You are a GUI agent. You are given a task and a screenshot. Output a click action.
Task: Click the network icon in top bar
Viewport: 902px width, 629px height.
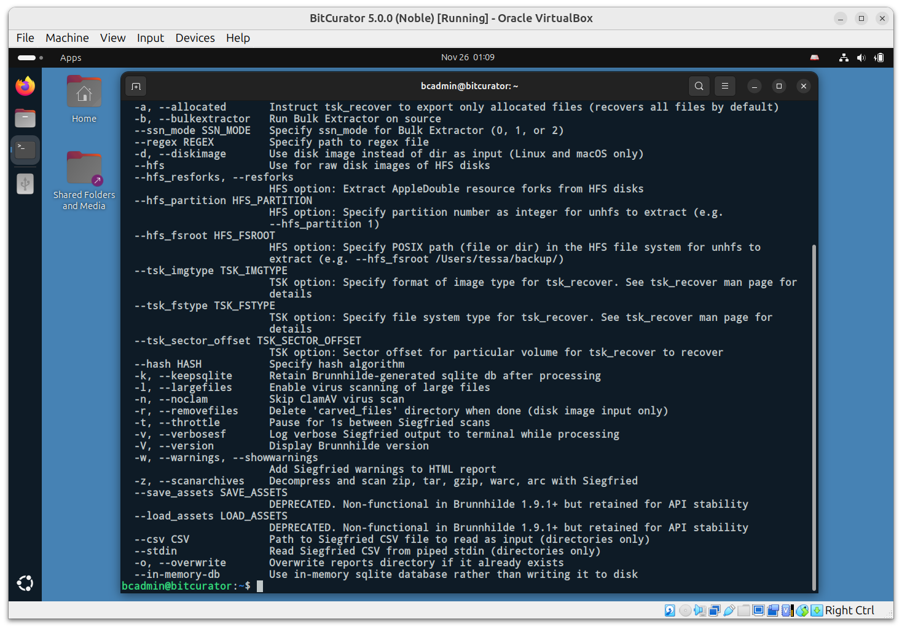pos(844,58)
